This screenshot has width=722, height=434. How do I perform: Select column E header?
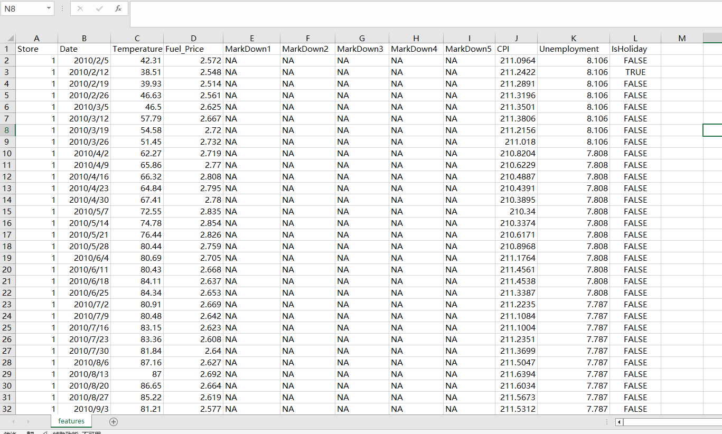click(x=252, y=38)
